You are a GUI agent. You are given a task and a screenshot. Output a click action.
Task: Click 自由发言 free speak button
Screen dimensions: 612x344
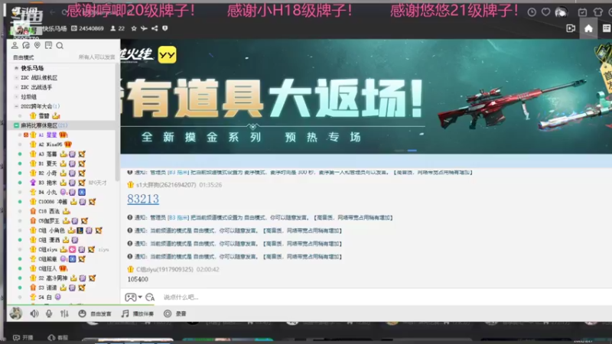(x=95, y=313)
